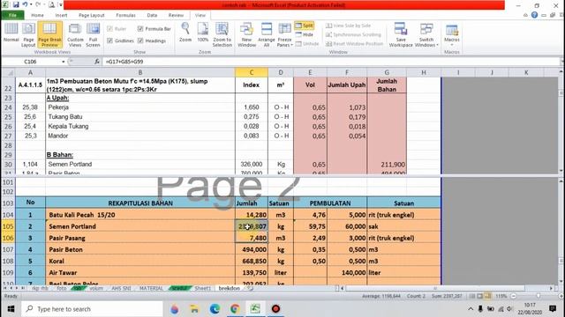Select the AHS SNI sheet tab
The image size is (565, 317).
121,288
